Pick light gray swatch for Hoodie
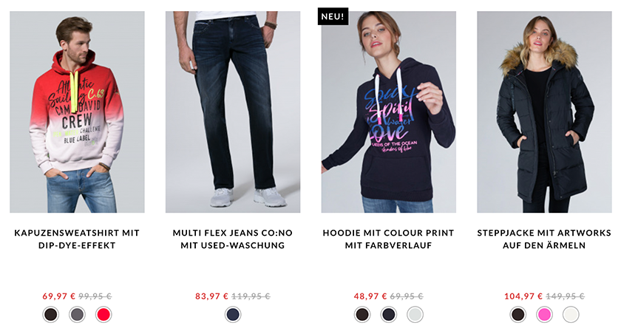621x334 pixels. pyautogui.click(x=415, y=315)
